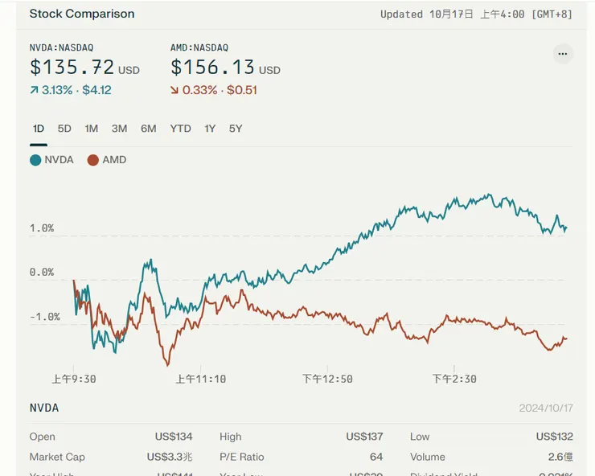Switch chart to 5Y range
This screenshot has height=476, width=595.
point(235,129)
